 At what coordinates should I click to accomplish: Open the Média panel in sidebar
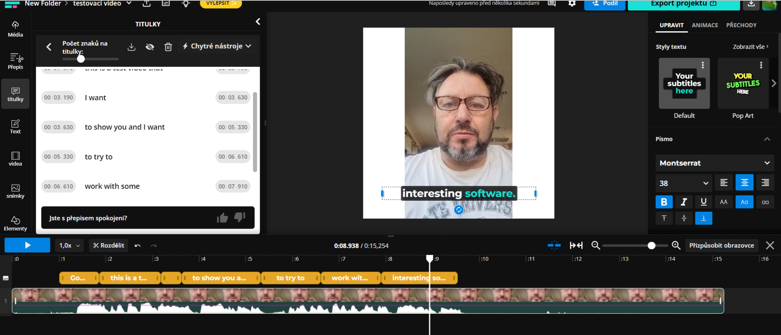point(15,29)
